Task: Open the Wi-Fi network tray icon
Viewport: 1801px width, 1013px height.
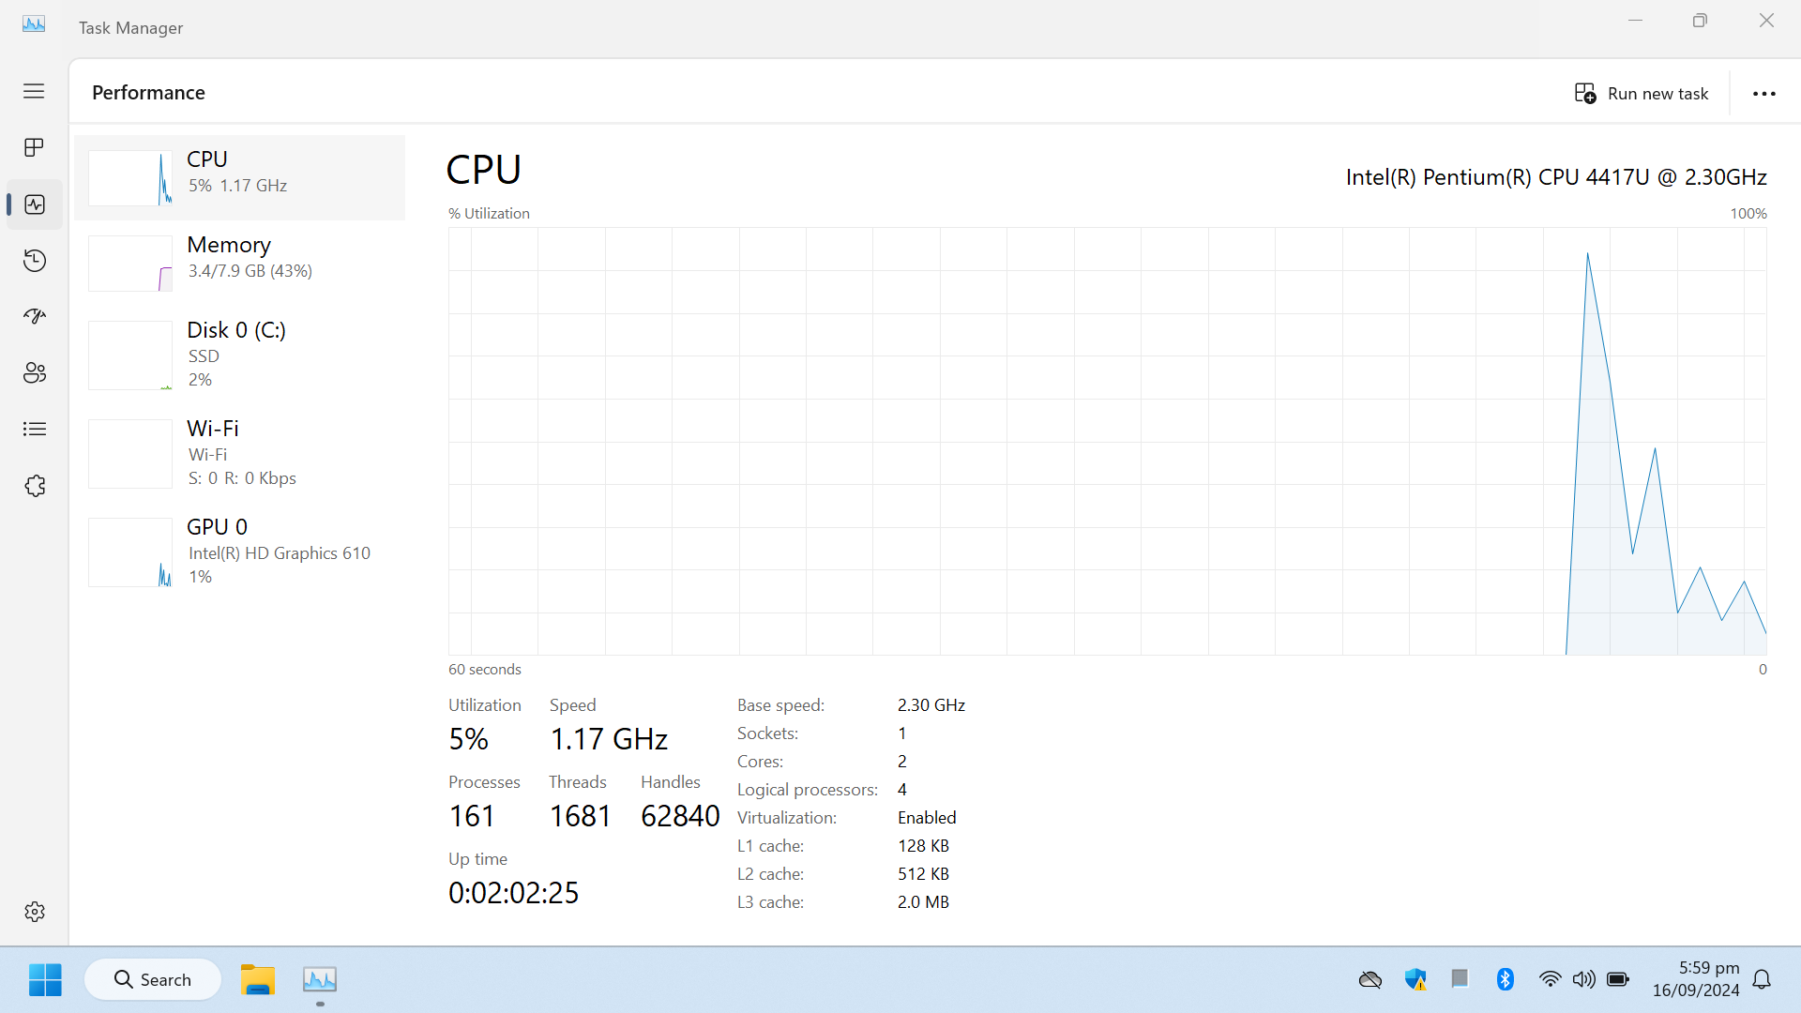Action: point(1551,979)
